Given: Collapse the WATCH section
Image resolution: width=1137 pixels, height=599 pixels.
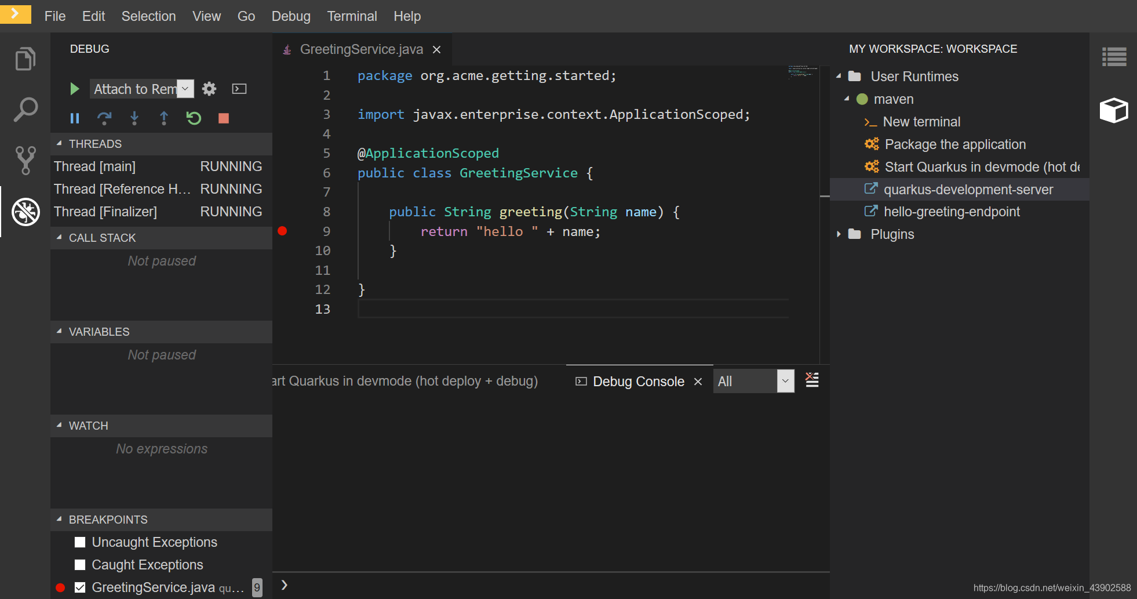Looking at the screenshot, I should 161,426.
